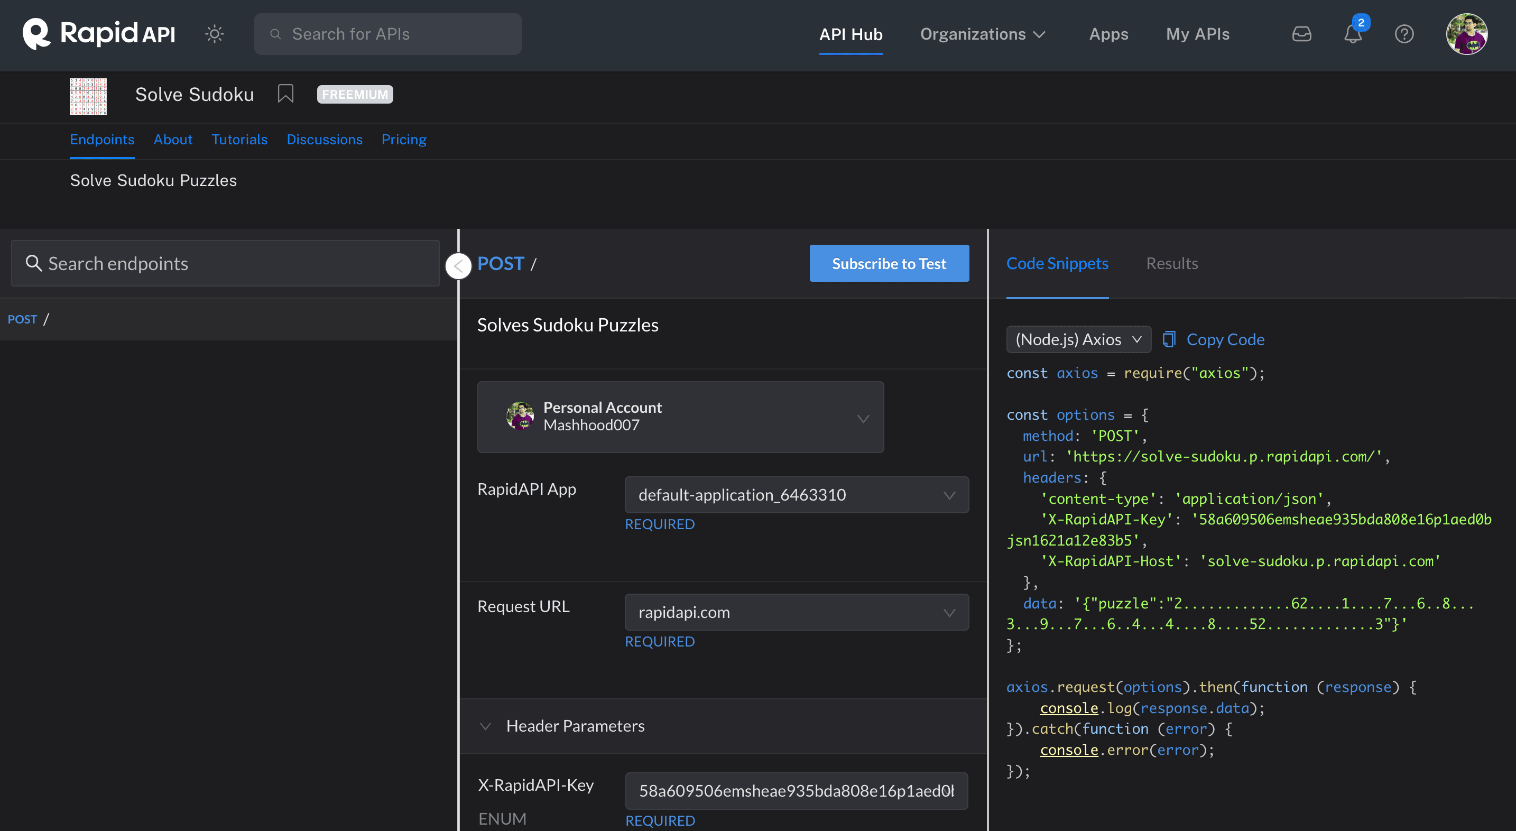Click the Search for APIs field
This screenshot has height=831, width=1516.
(x=387, y=33)
